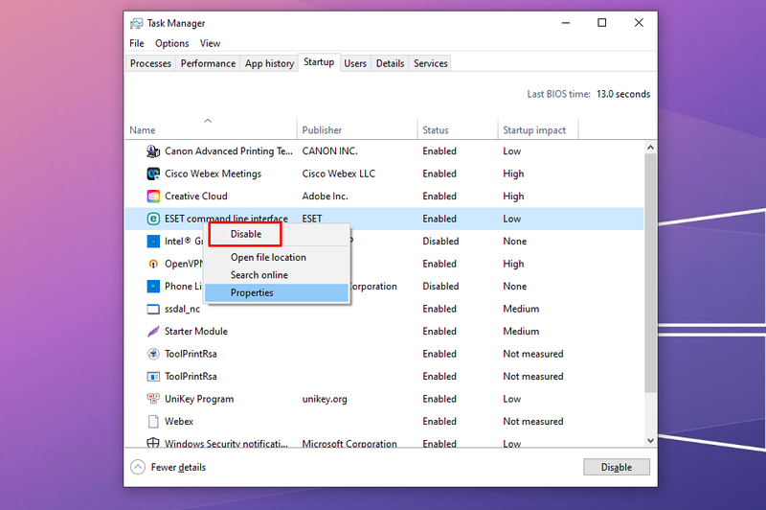Click the first ToolPrintRsa round icon

pyautogui.click(x=153, y=354)
